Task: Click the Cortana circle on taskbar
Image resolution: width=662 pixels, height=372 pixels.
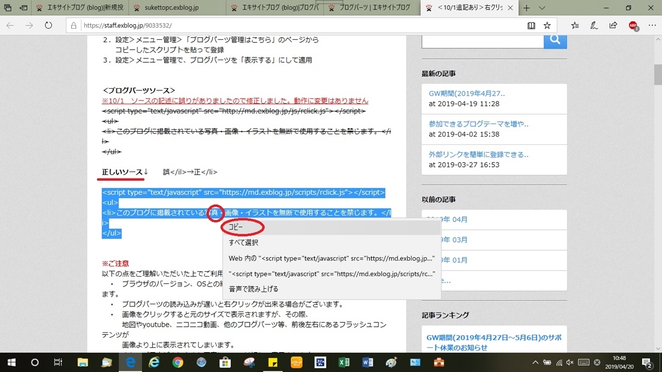Action: (35, 363)
